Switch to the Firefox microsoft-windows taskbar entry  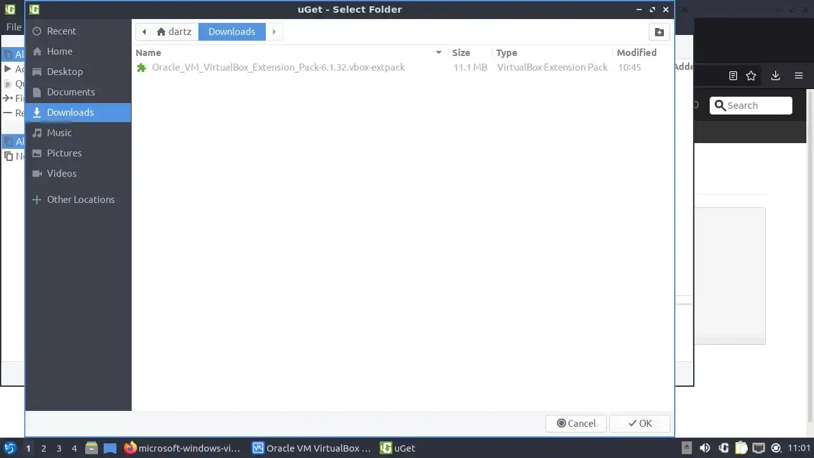183,448
